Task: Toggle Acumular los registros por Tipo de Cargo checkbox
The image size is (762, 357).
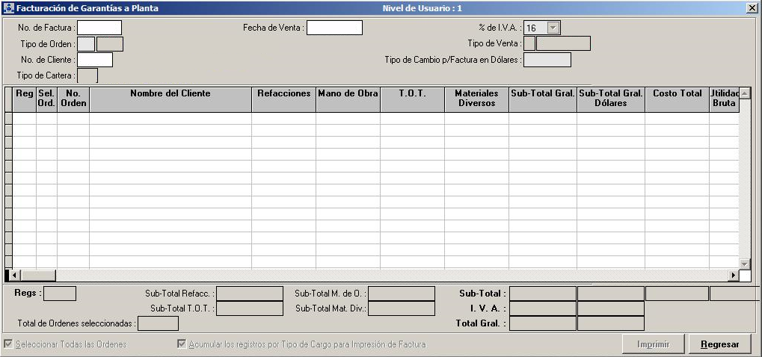Action: (182, 344)
